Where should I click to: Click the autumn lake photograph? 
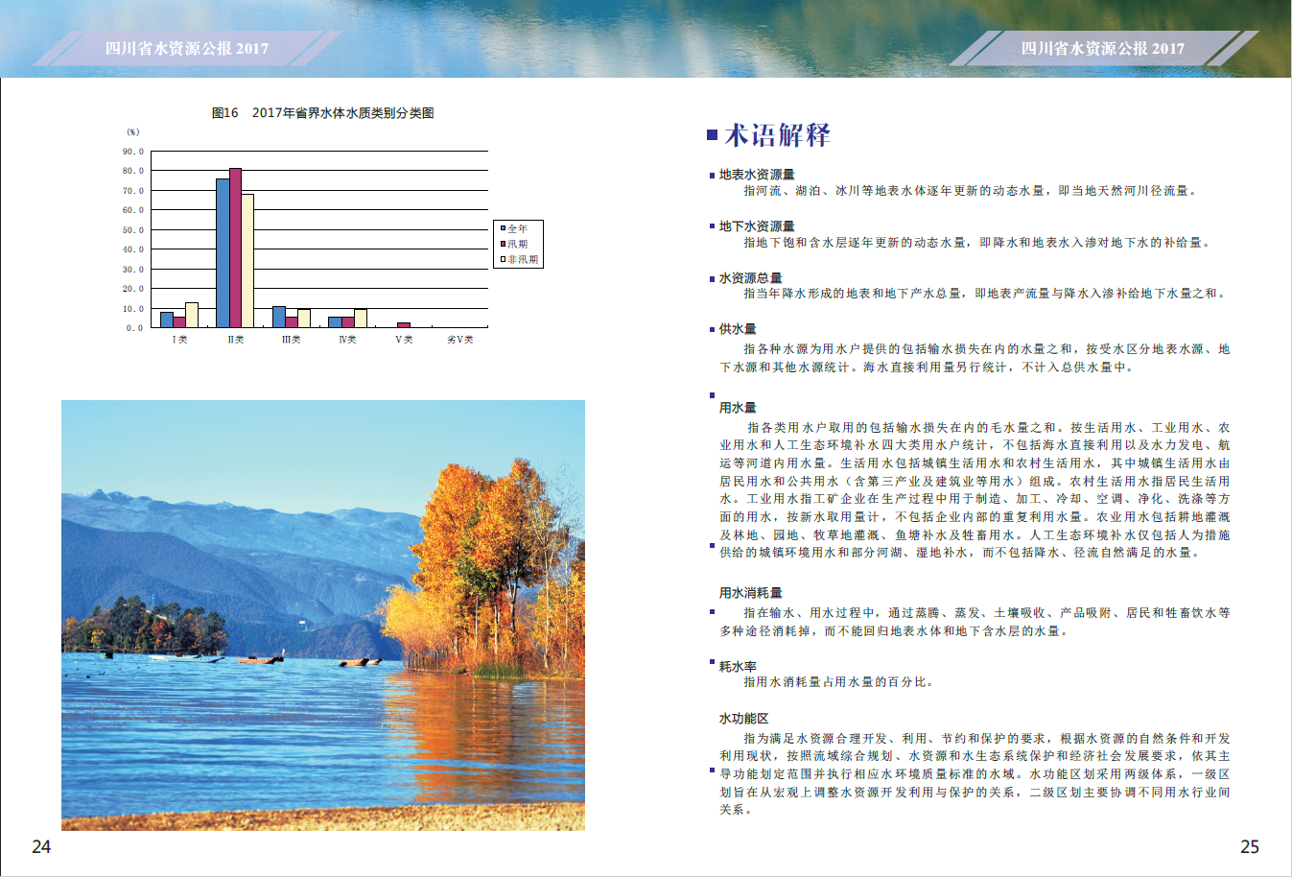coord(322,614)
